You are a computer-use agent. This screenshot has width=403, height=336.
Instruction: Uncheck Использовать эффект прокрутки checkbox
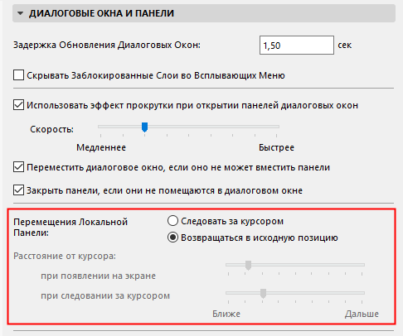pos(18,105)
